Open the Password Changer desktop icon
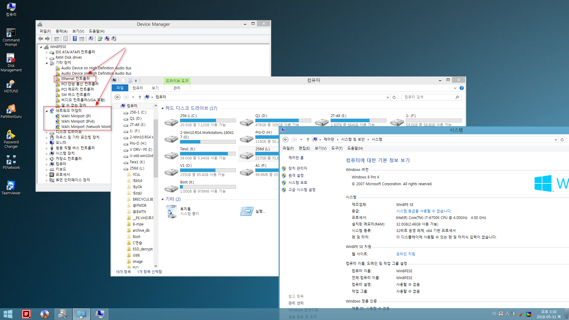Image resolution: width=569 pixels, height=320 pixels. 11,139
